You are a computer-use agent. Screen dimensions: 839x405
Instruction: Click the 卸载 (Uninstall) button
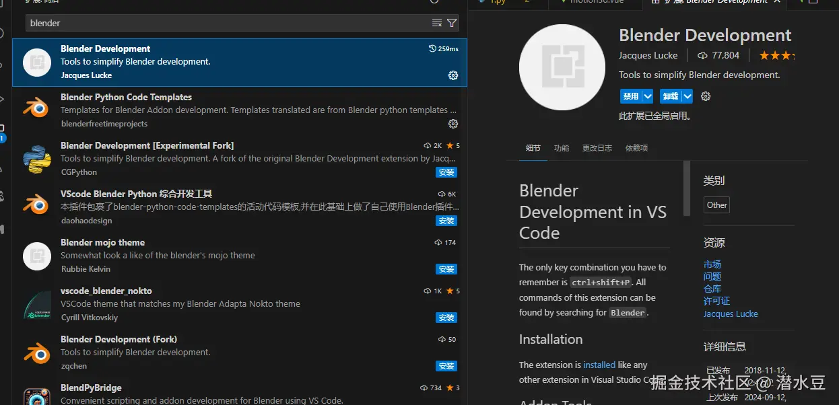[x=670, y=96]
